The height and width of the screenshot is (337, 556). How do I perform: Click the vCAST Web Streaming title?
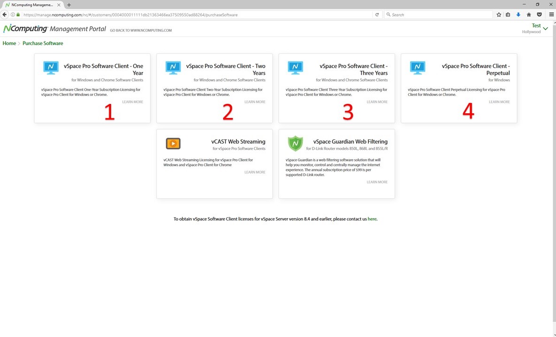pyautogui.click(x=238, y=142)
